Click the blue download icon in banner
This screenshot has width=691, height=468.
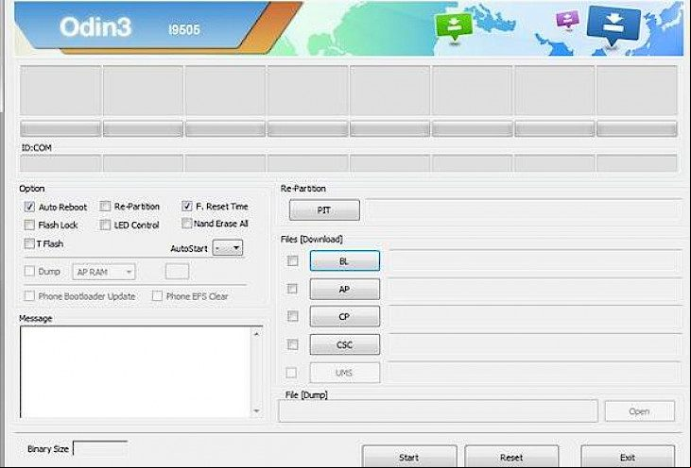pyautogui.click(x=613, y=25)
